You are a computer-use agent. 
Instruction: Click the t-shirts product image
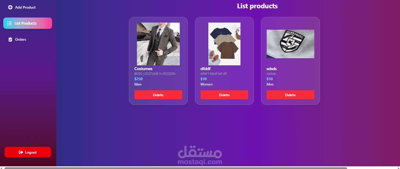click(224, 44)
